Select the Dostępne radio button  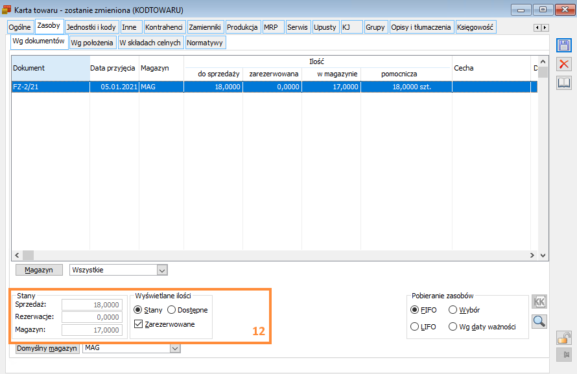pos(172,310)
